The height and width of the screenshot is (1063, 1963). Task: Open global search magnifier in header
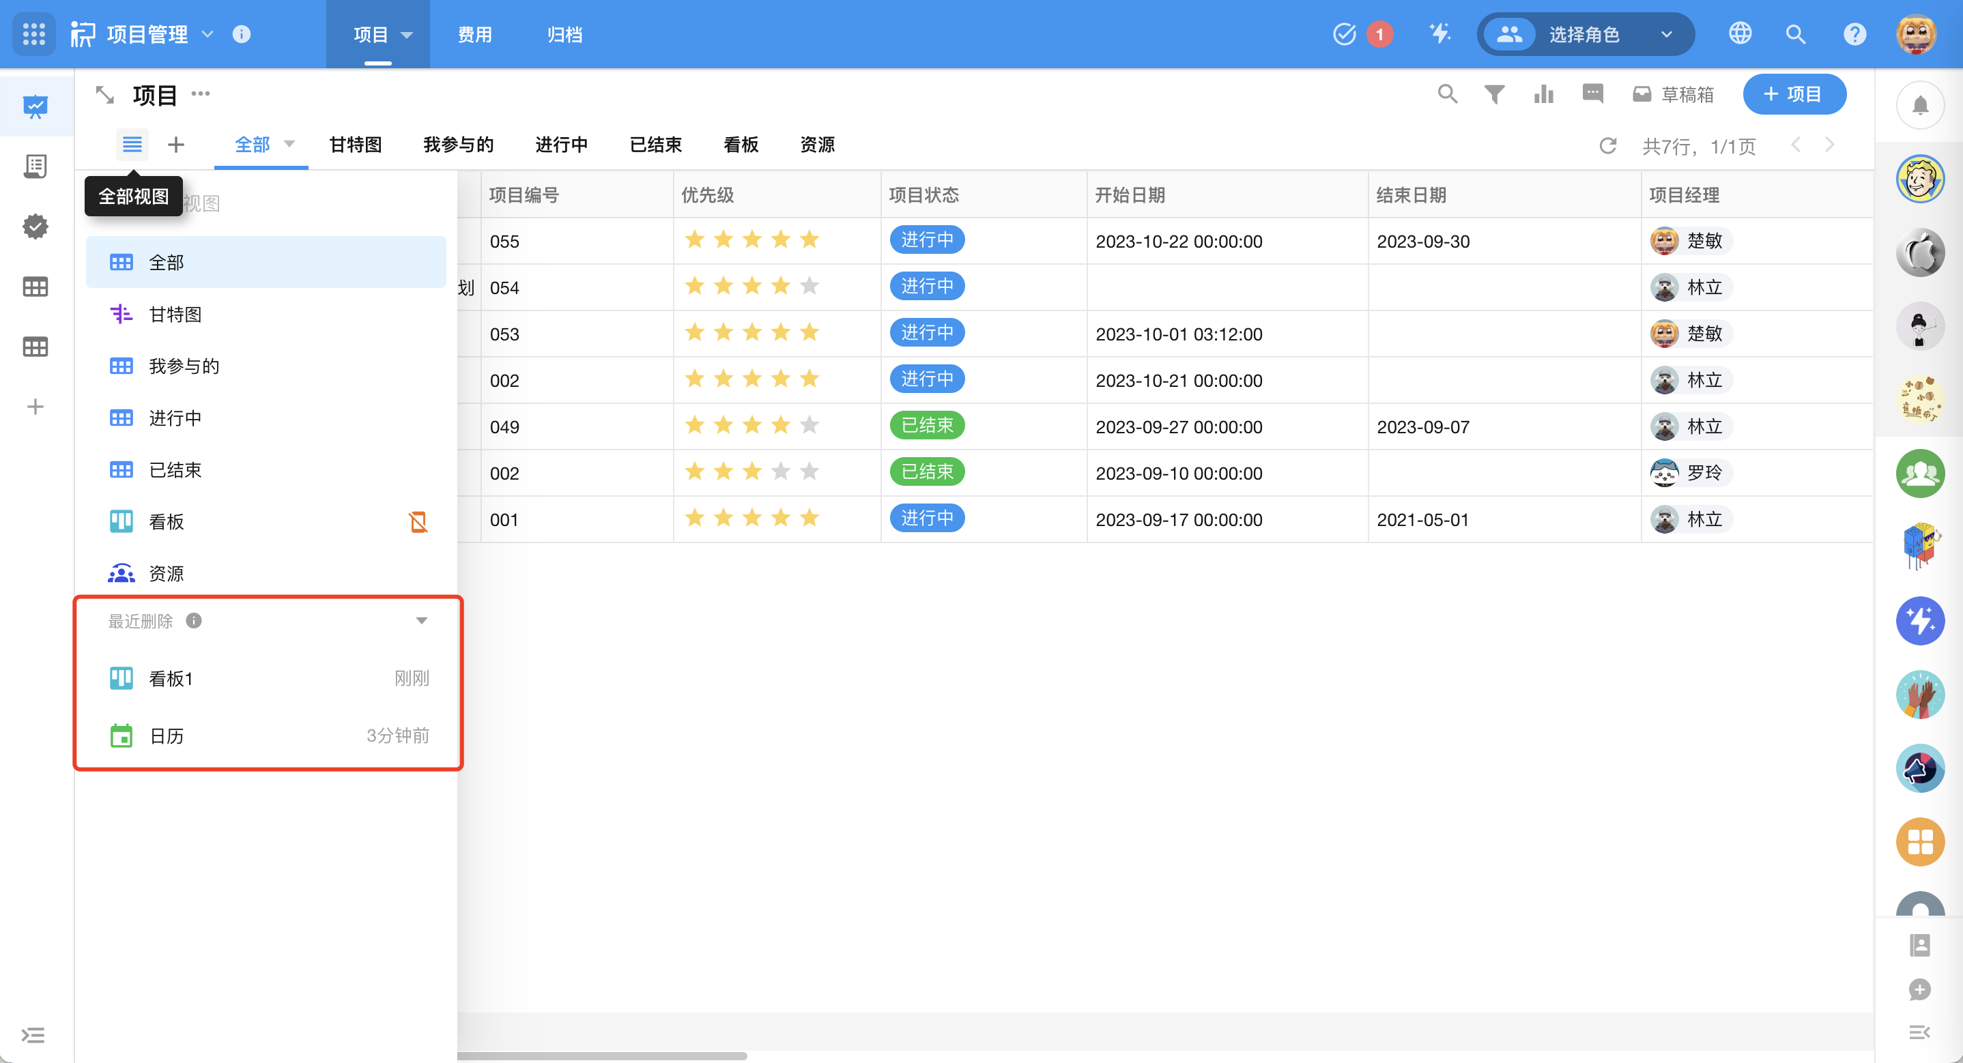(1796, 34)
